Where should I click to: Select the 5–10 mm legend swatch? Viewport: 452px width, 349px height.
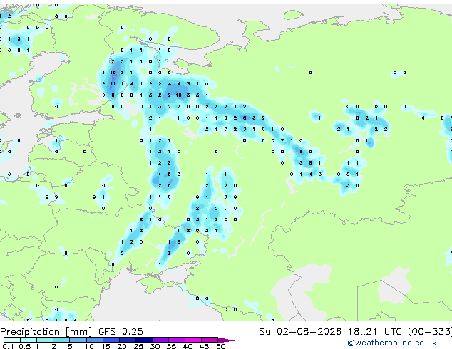[78, 340]
